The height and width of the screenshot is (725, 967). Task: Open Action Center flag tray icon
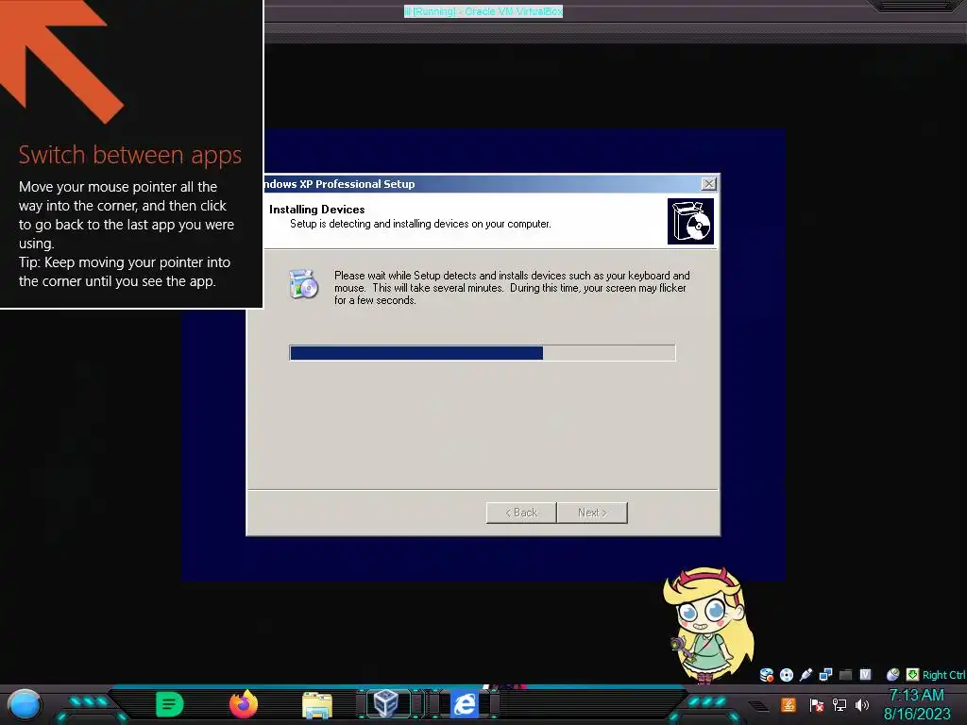(x=817, y=704)
